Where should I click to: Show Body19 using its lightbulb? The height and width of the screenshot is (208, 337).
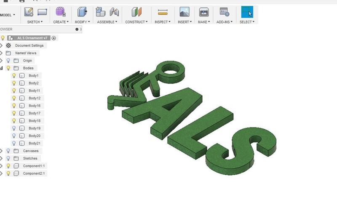coord(14,128)
